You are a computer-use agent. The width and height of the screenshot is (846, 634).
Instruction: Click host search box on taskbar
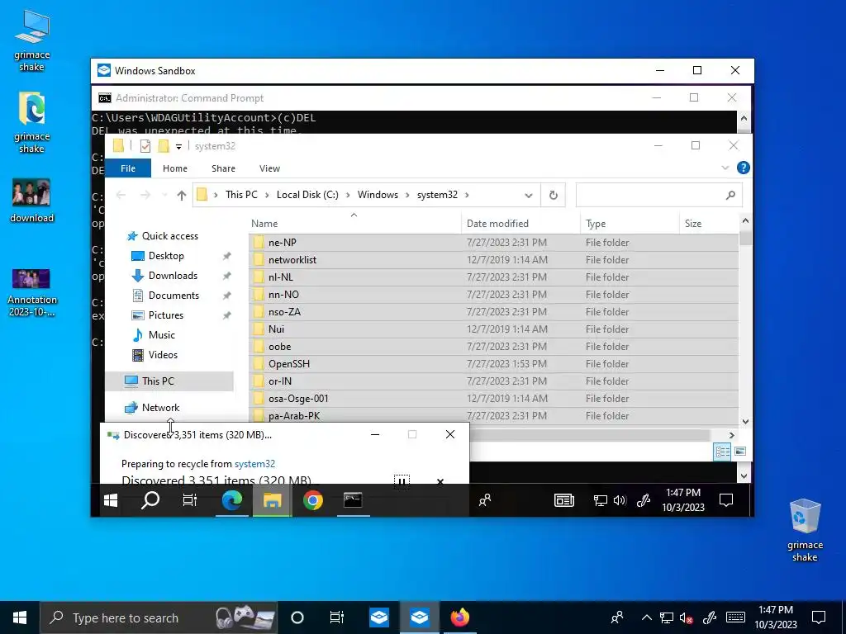[x=159, y=617]
